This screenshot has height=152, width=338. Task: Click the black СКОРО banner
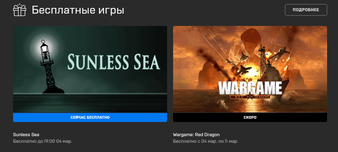(250, 117)
